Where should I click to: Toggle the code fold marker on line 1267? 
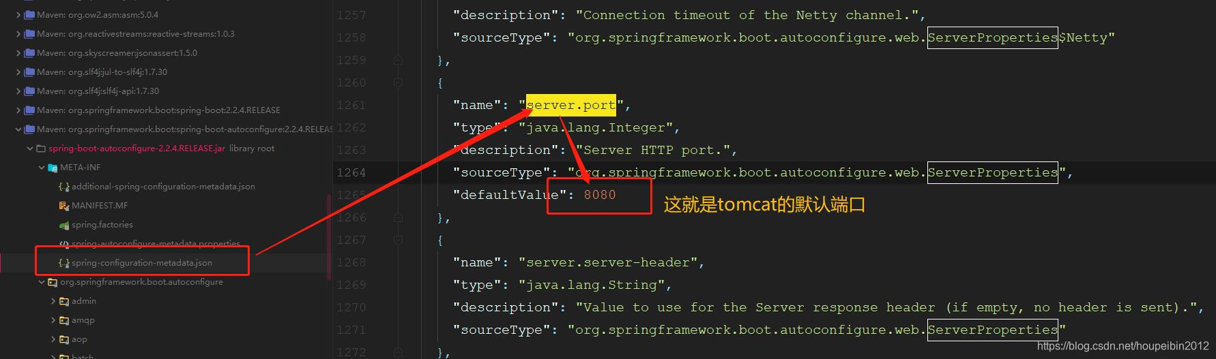coord(398,240)
